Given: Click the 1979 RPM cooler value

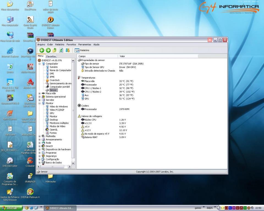Looking at the screenshot, I should (x=124, y=109).
